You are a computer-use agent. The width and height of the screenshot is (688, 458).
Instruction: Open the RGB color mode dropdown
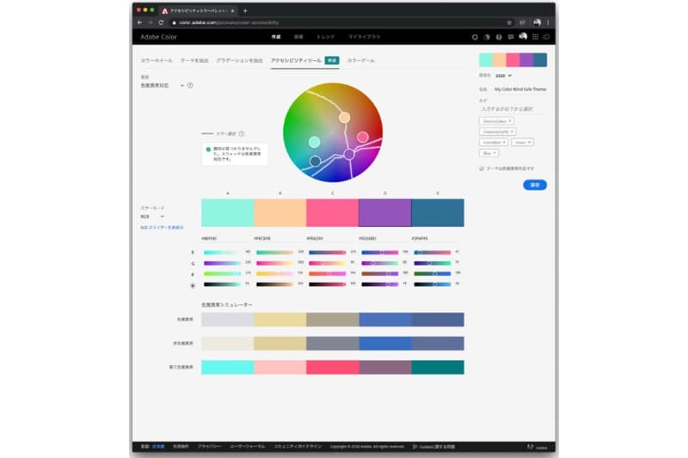[x=152, y=217]
